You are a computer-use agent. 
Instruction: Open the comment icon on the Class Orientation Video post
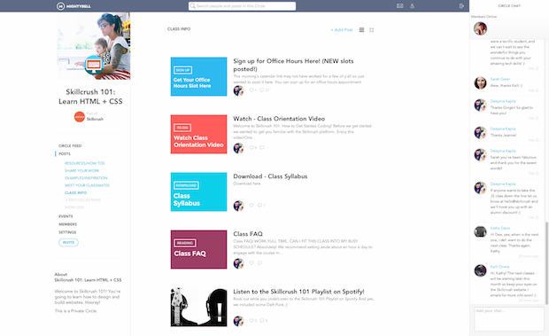click(x=262, y=147)
